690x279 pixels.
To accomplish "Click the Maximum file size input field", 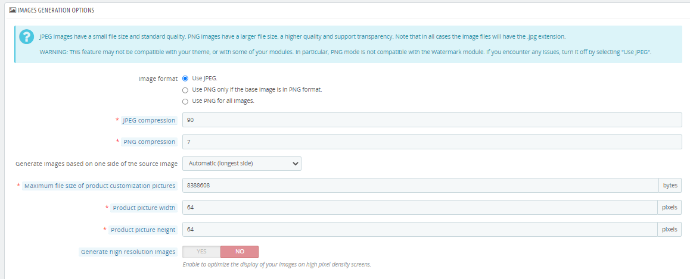I will click(420, 186).
